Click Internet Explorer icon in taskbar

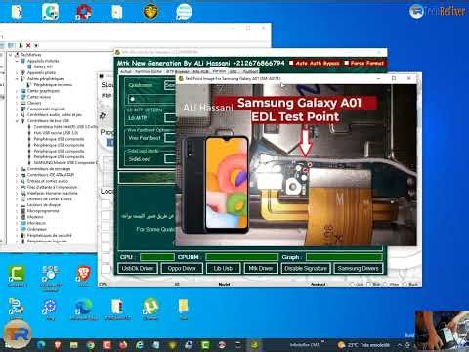tap(140, 344)
